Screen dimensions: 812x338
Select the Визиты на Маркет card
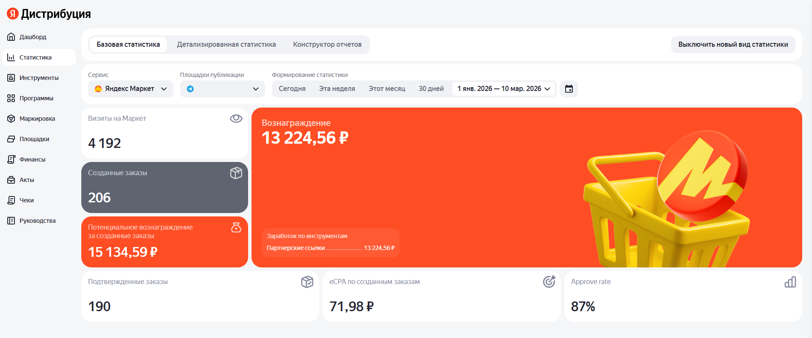click(x=165, y=133)
